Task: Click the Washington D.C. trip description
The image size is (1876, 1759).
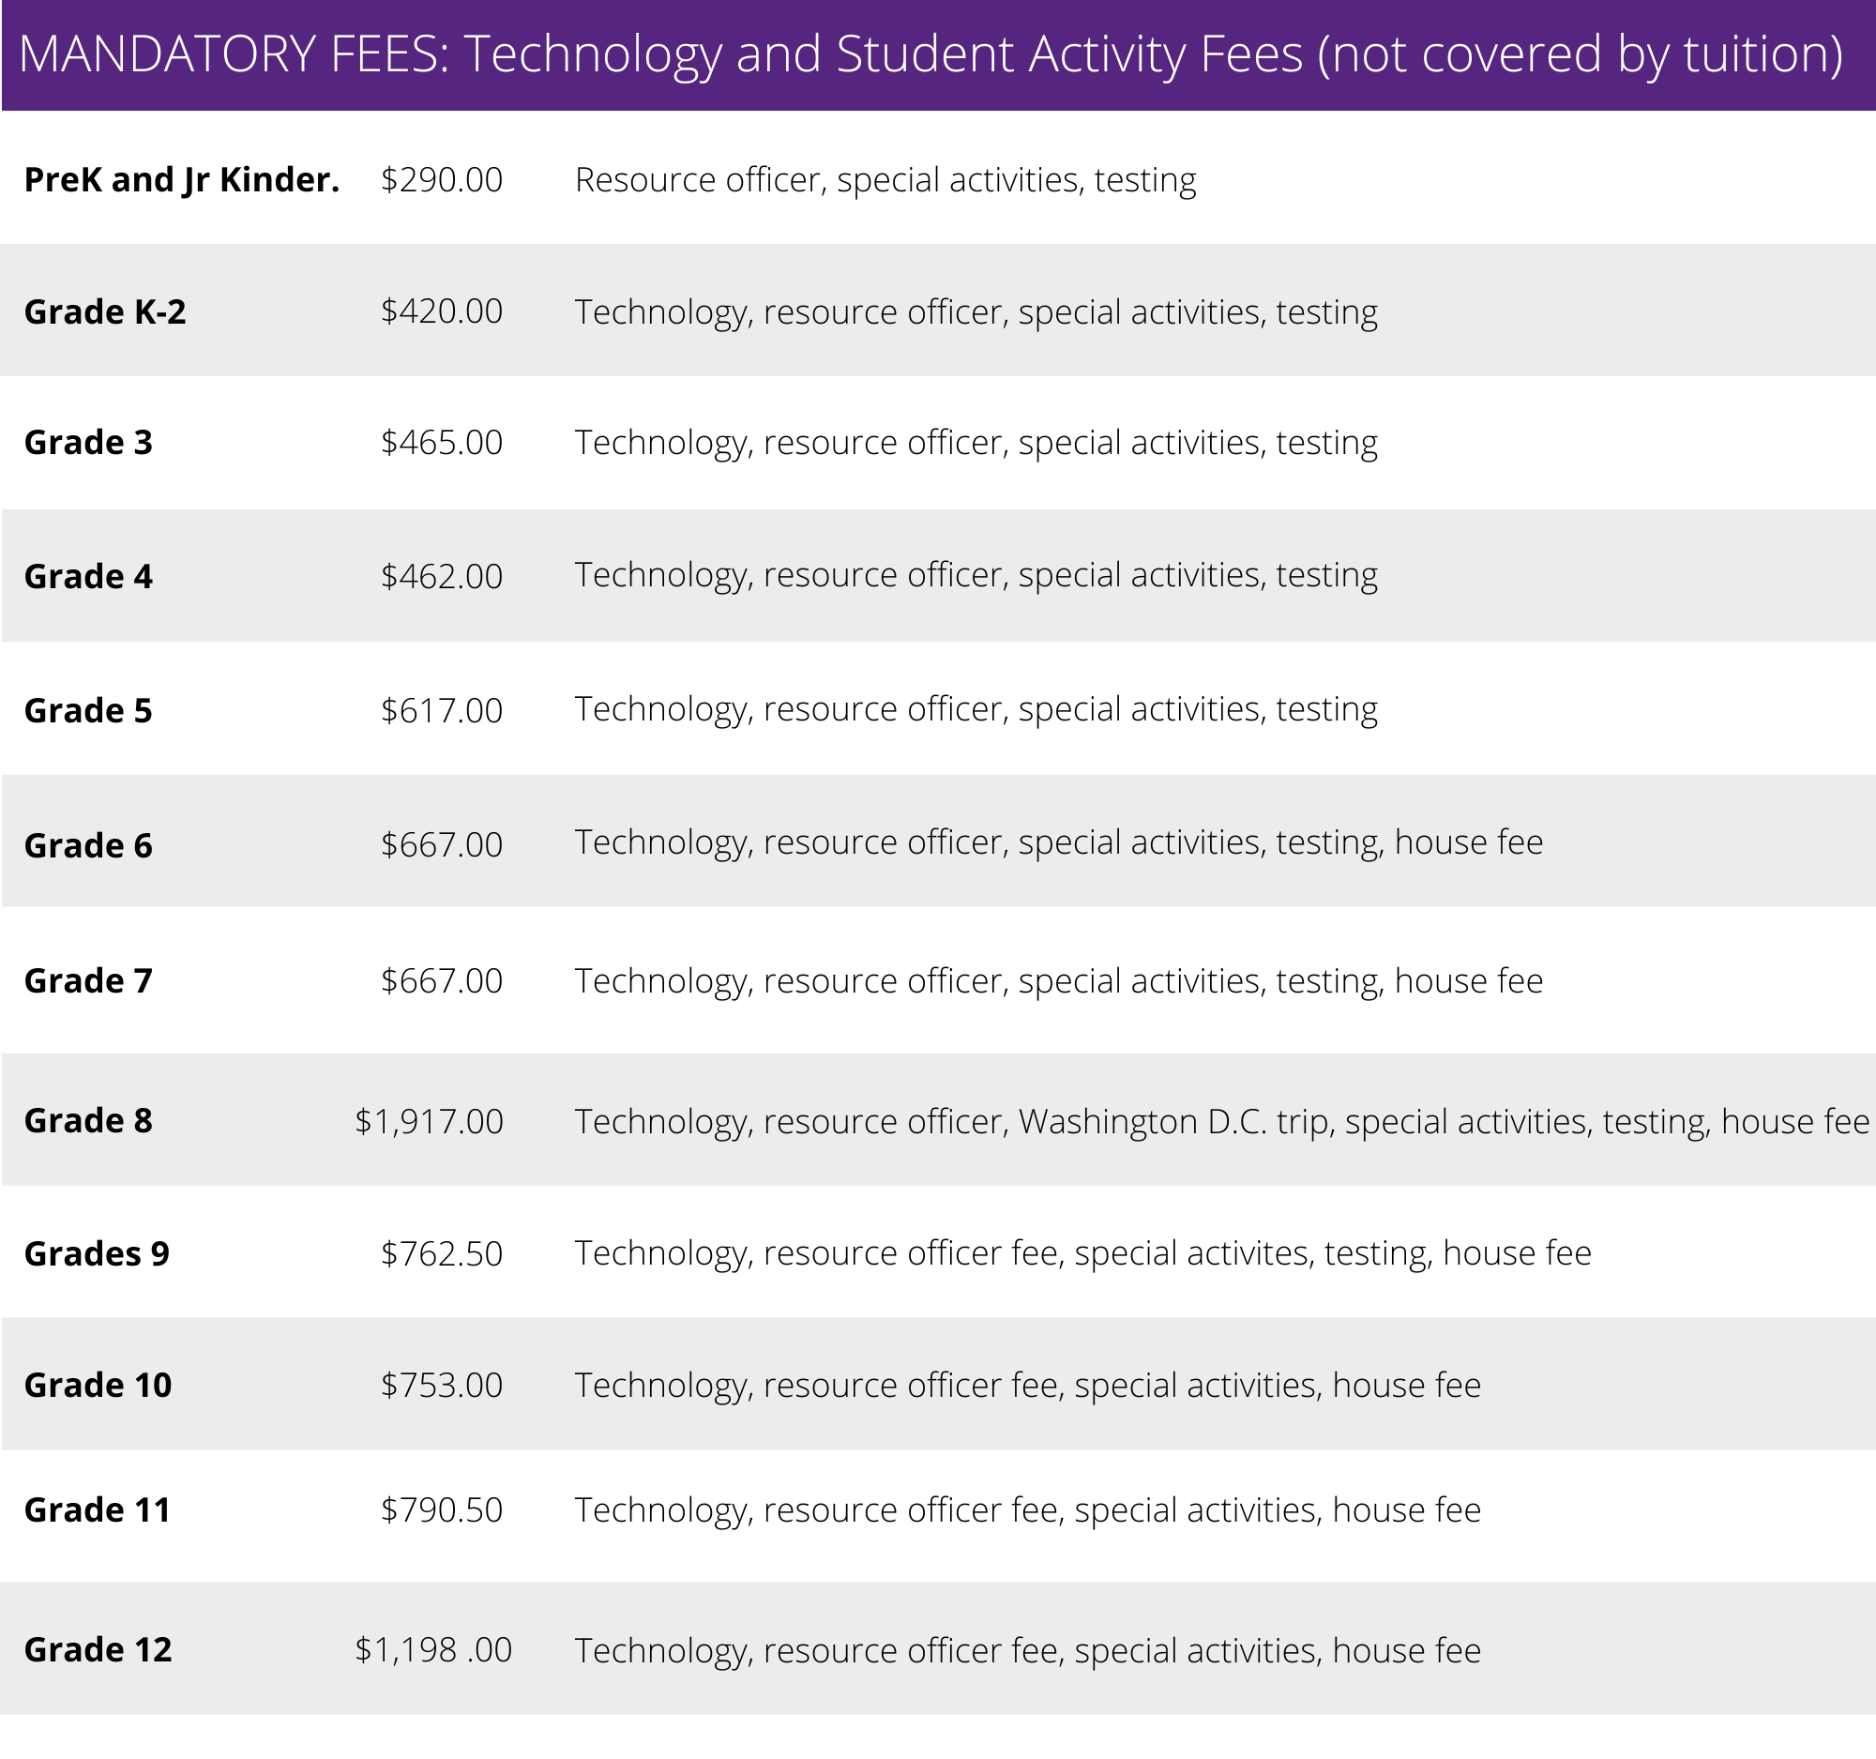Action: coord(1222,1122)
